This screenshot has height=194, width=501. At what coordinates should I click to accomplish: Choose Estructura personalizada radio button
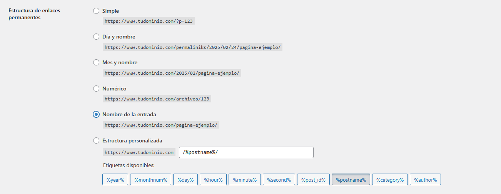pos(96,140)
